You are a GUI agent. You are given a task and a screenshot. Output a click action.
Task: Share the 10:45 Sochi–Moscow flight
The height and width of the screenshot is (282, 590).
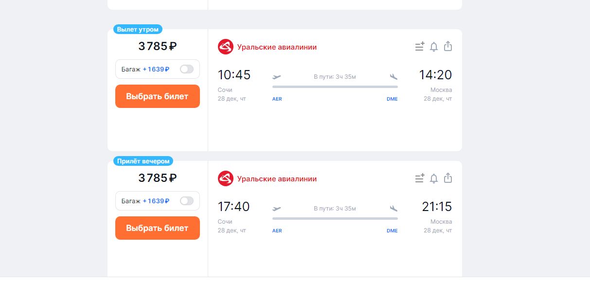click(448, 46)
